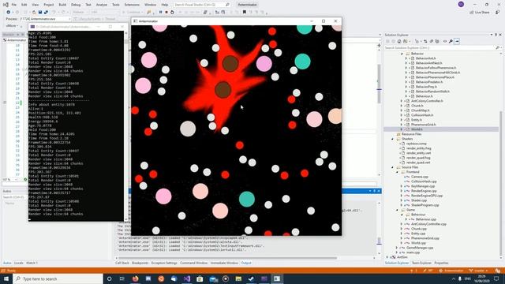
Task: Open the Analyze menu
Action: click(x=102, y=5)
